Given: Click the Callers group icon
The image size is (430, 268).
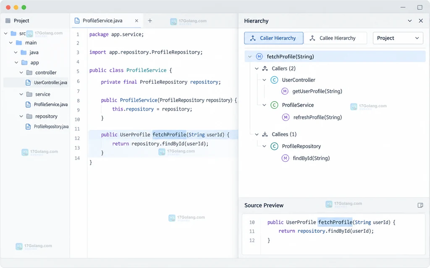Looking at the screenshot, I should point(265,68).
